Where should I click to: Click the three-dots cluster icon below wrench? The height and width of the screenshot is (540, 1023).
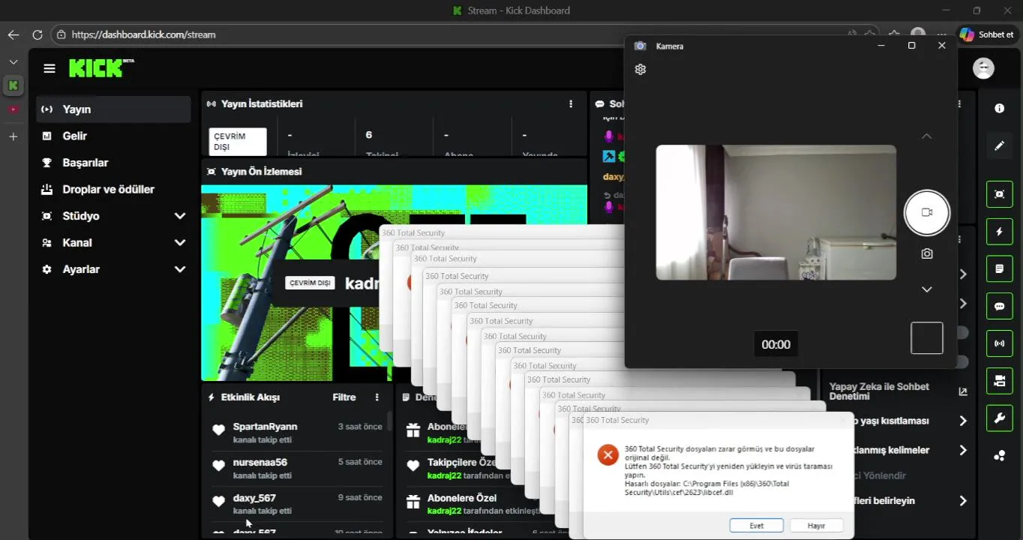click(x=999, y=455)
